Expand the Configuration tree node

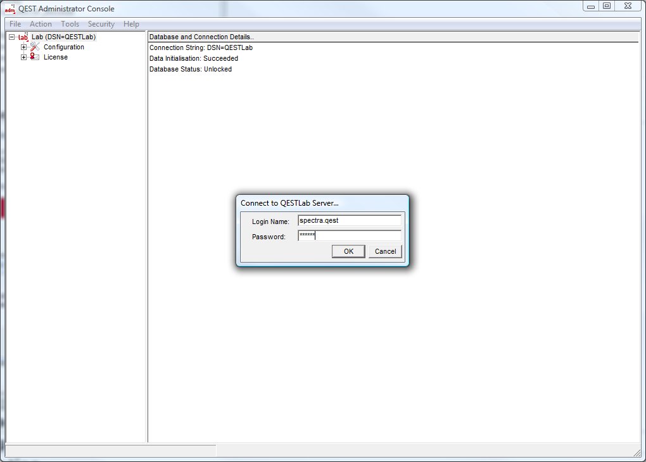pyautogui.click(x=24, y=47)
